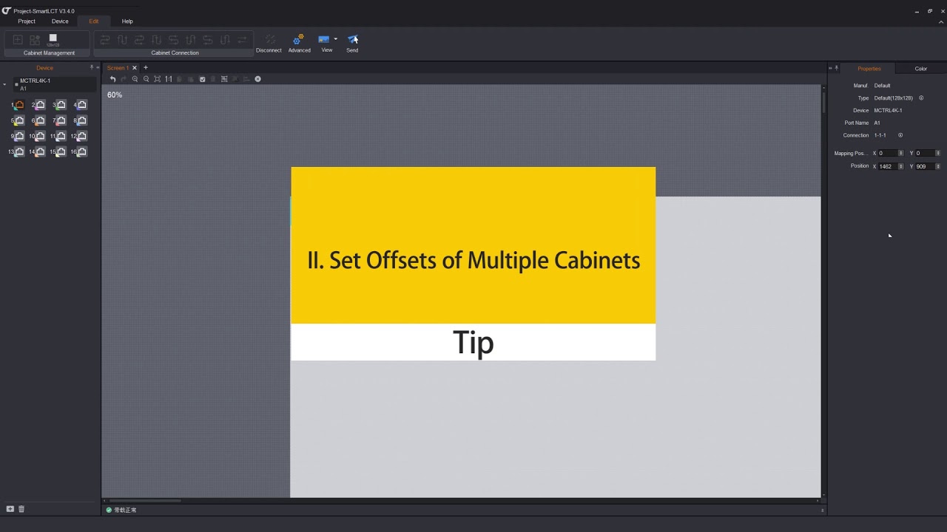Open Type details circle icon

tap(921, 98)
